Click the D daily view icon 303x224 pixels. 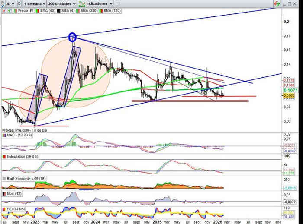(19, 3)
